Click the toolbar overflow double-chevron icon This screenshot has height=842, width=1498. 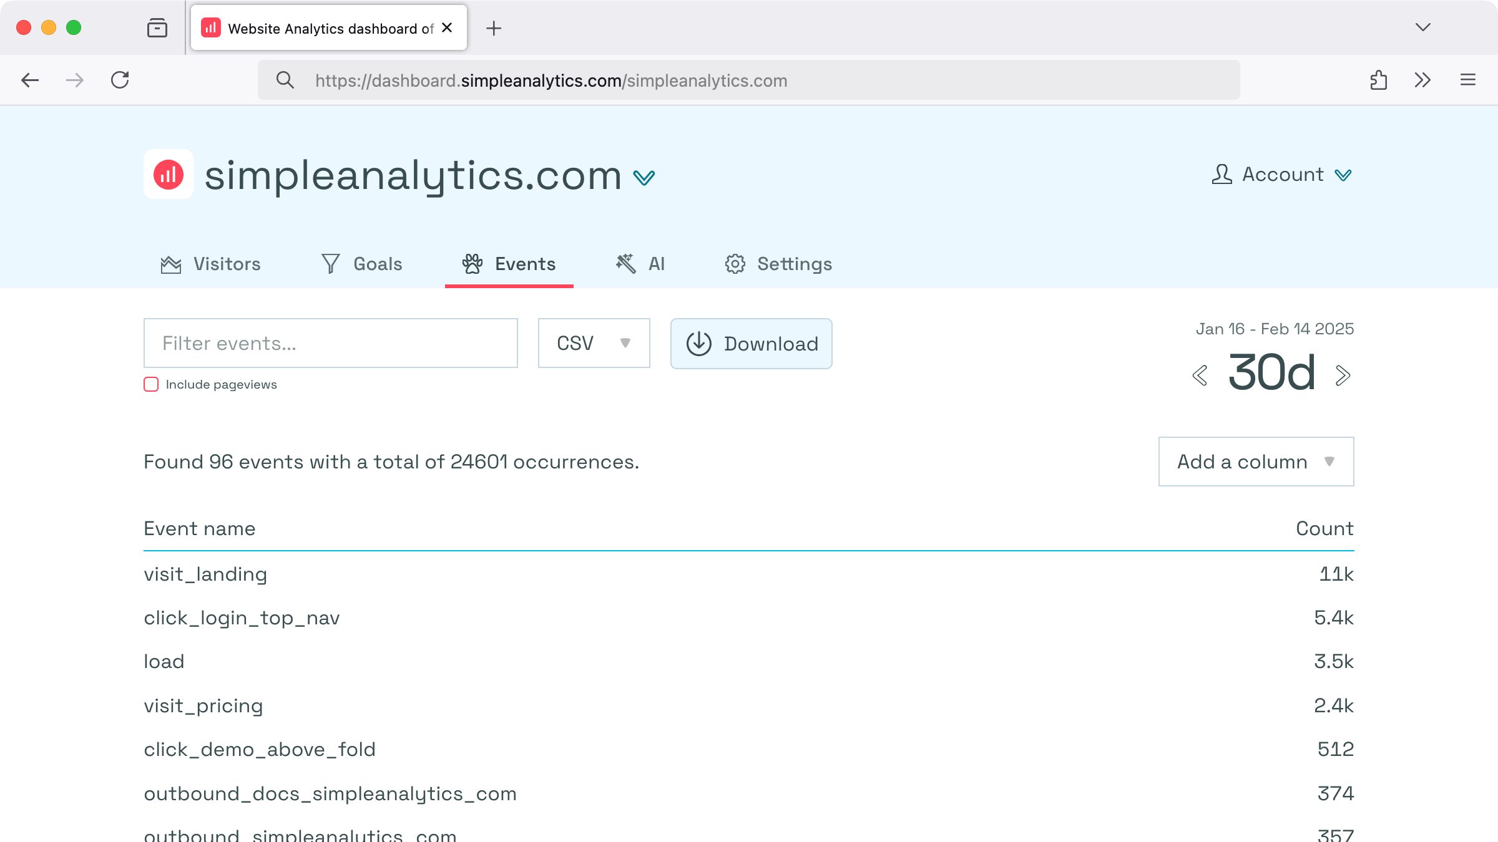pos(1422,80)
